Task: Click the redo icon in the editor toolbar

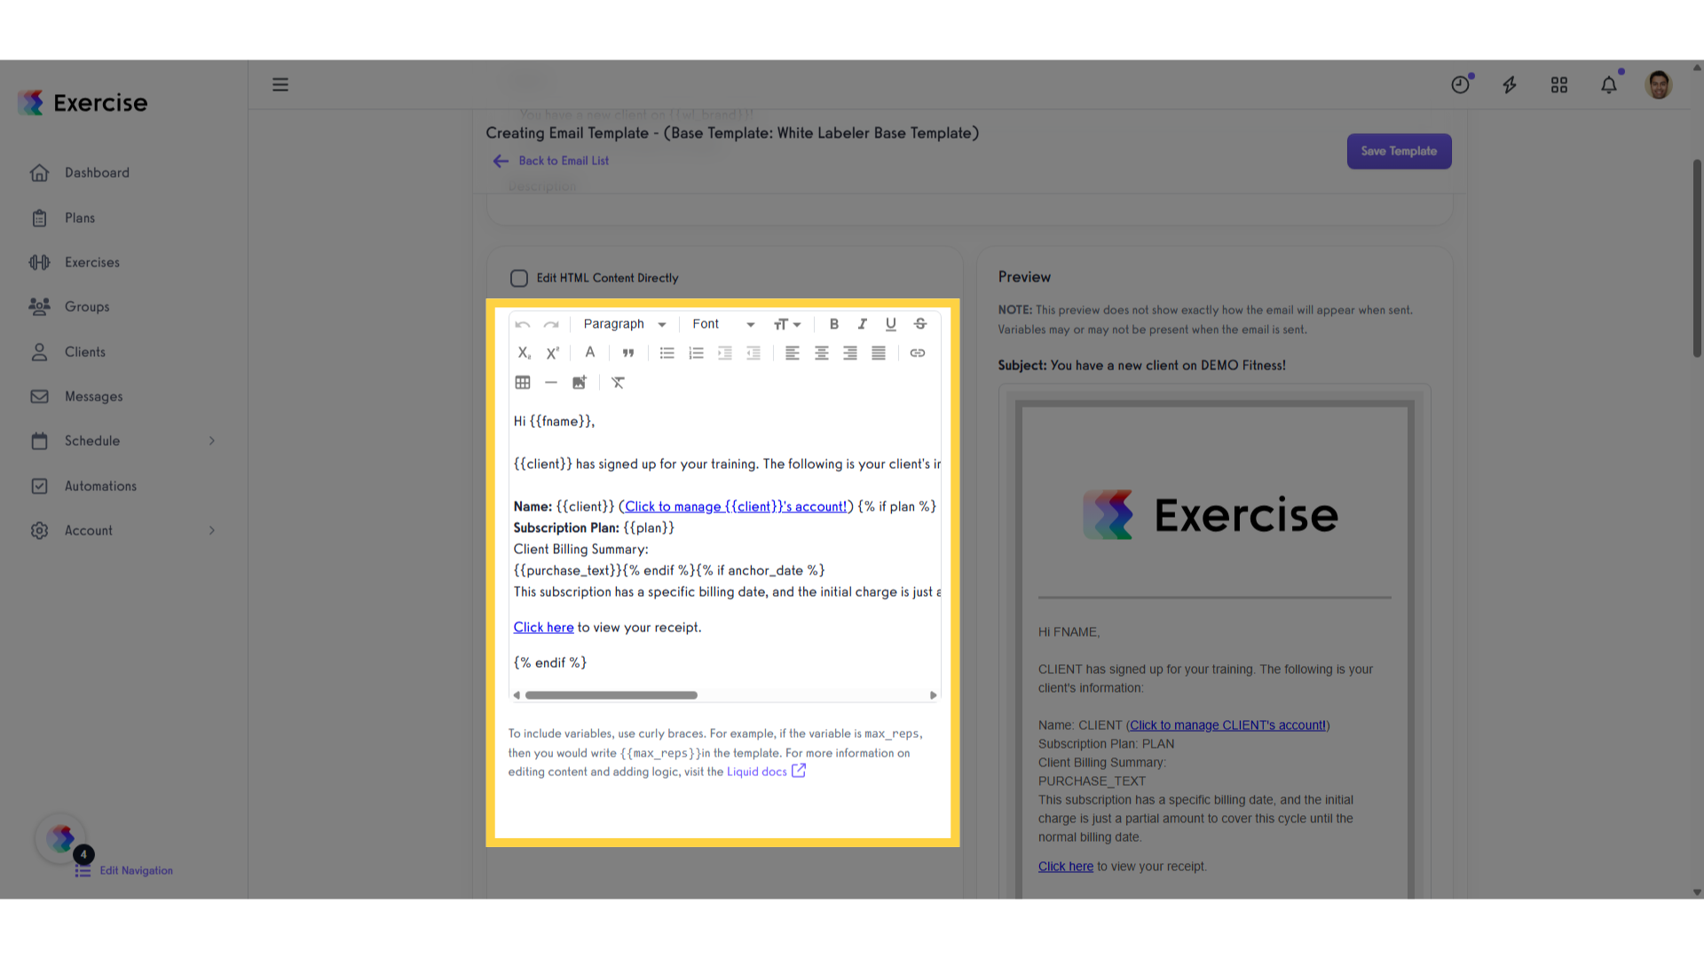Action: (x=551, y=325)
